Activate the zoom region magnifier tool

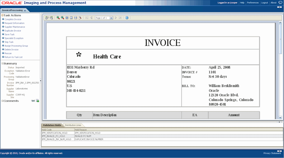coord(80,18)
